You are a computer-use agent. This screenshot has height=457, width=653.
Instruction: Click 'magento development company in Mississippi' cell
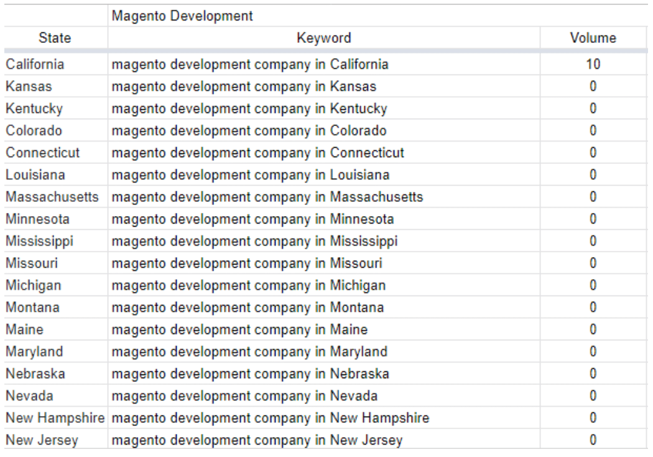point(323,241)
